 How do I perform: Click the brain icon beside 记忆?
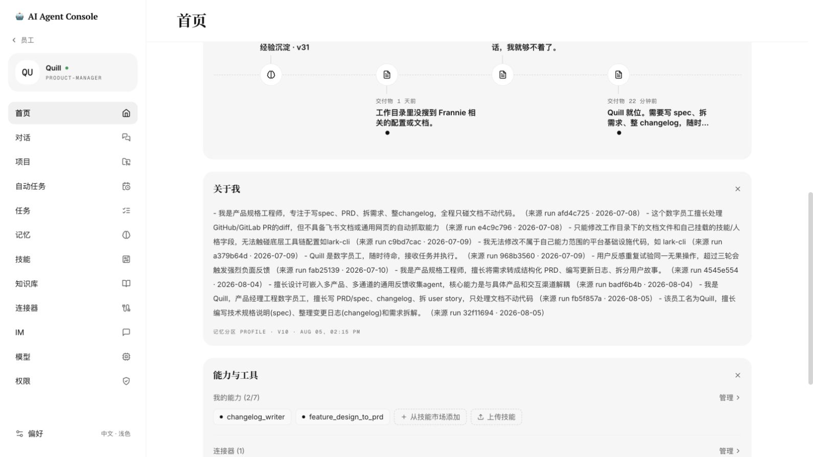(x=126, y=235)
